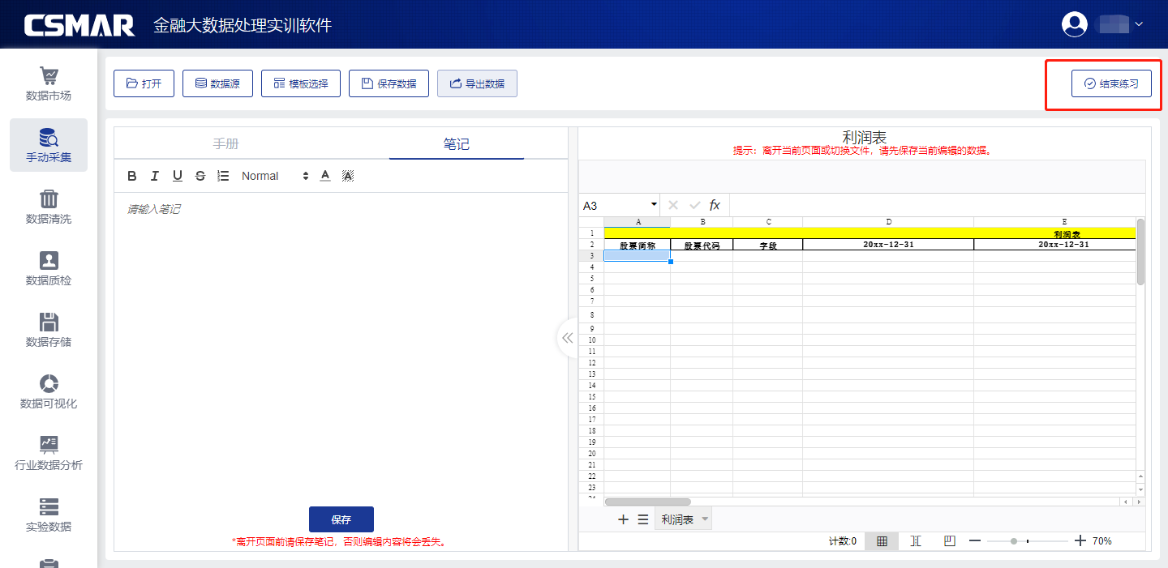1168x568 pixels.
Task: Select 数据存储 from the sidebar
Action: click(49, 331)
